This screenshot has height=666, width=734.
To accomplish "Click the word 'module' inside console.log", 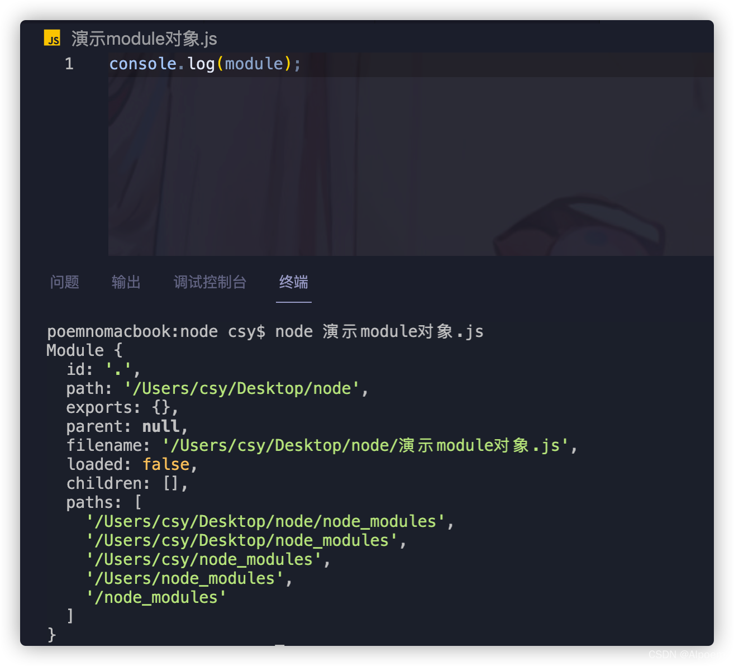I will [x=254, y=64].
